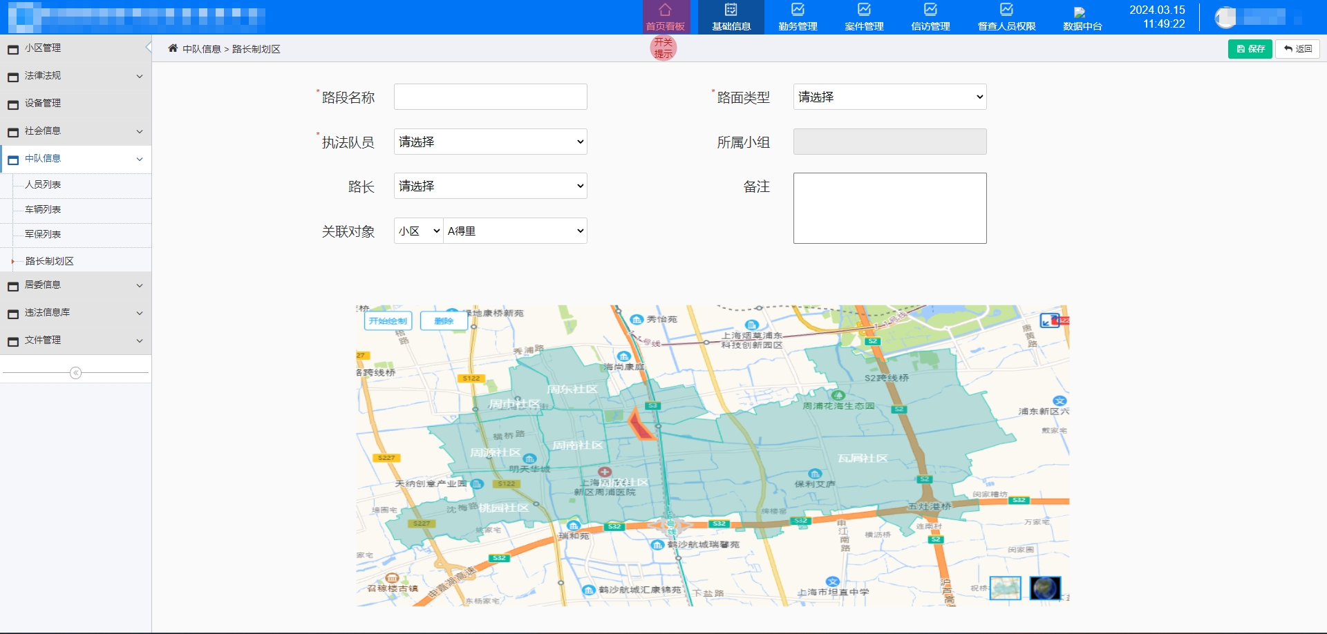The image size is (1327, 634).
Task: Click the 社会信息 sidebar window icon
Action: [13, 132]
